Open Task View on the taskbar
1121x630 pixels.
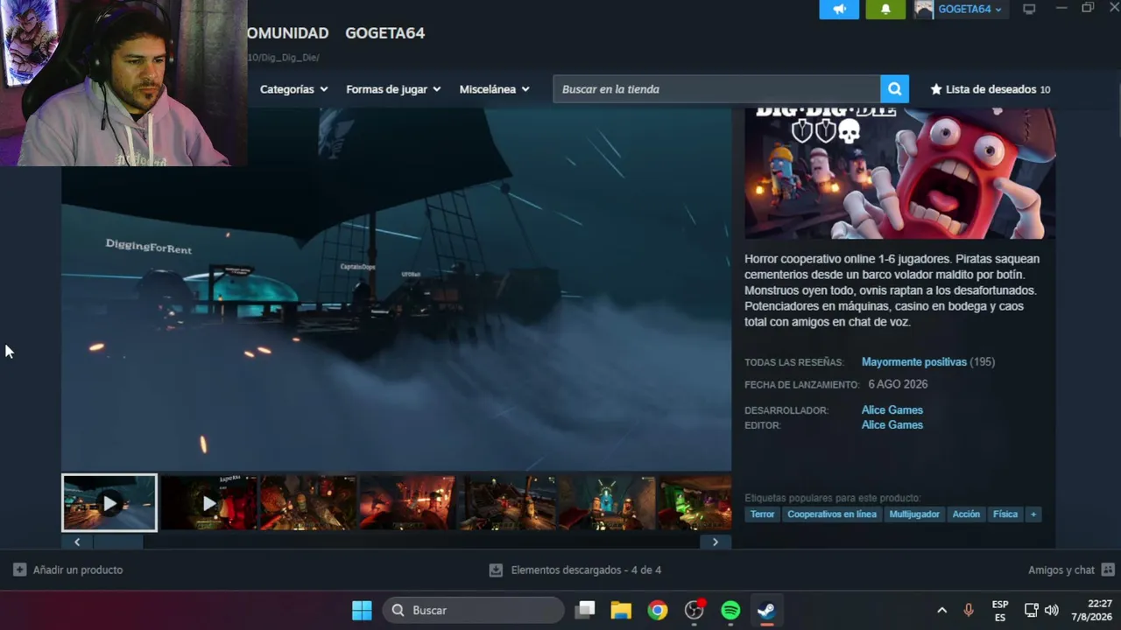(585, 610)
